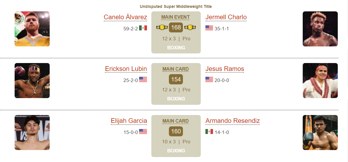348x162 pixels.
Task: Click the 168 weight class badge
Action: tap(176, 27)
